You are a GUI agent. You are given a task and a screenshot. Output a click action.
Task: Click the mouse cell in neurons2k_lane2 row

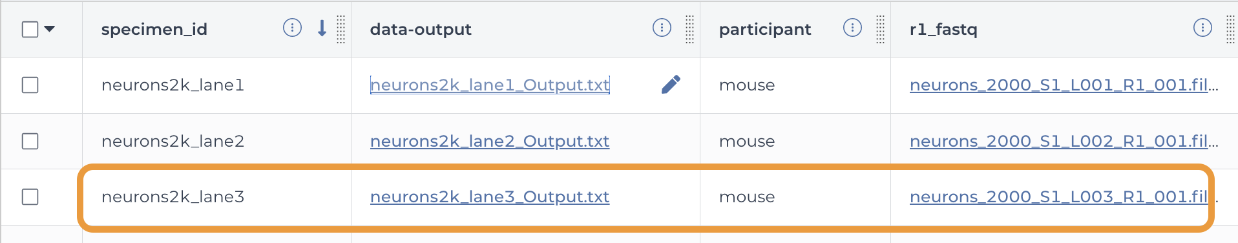click(747, 141)
